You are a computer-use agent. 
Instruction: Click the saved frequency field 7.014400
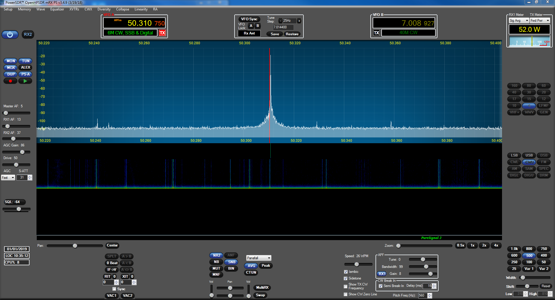[x=283, y=27]
